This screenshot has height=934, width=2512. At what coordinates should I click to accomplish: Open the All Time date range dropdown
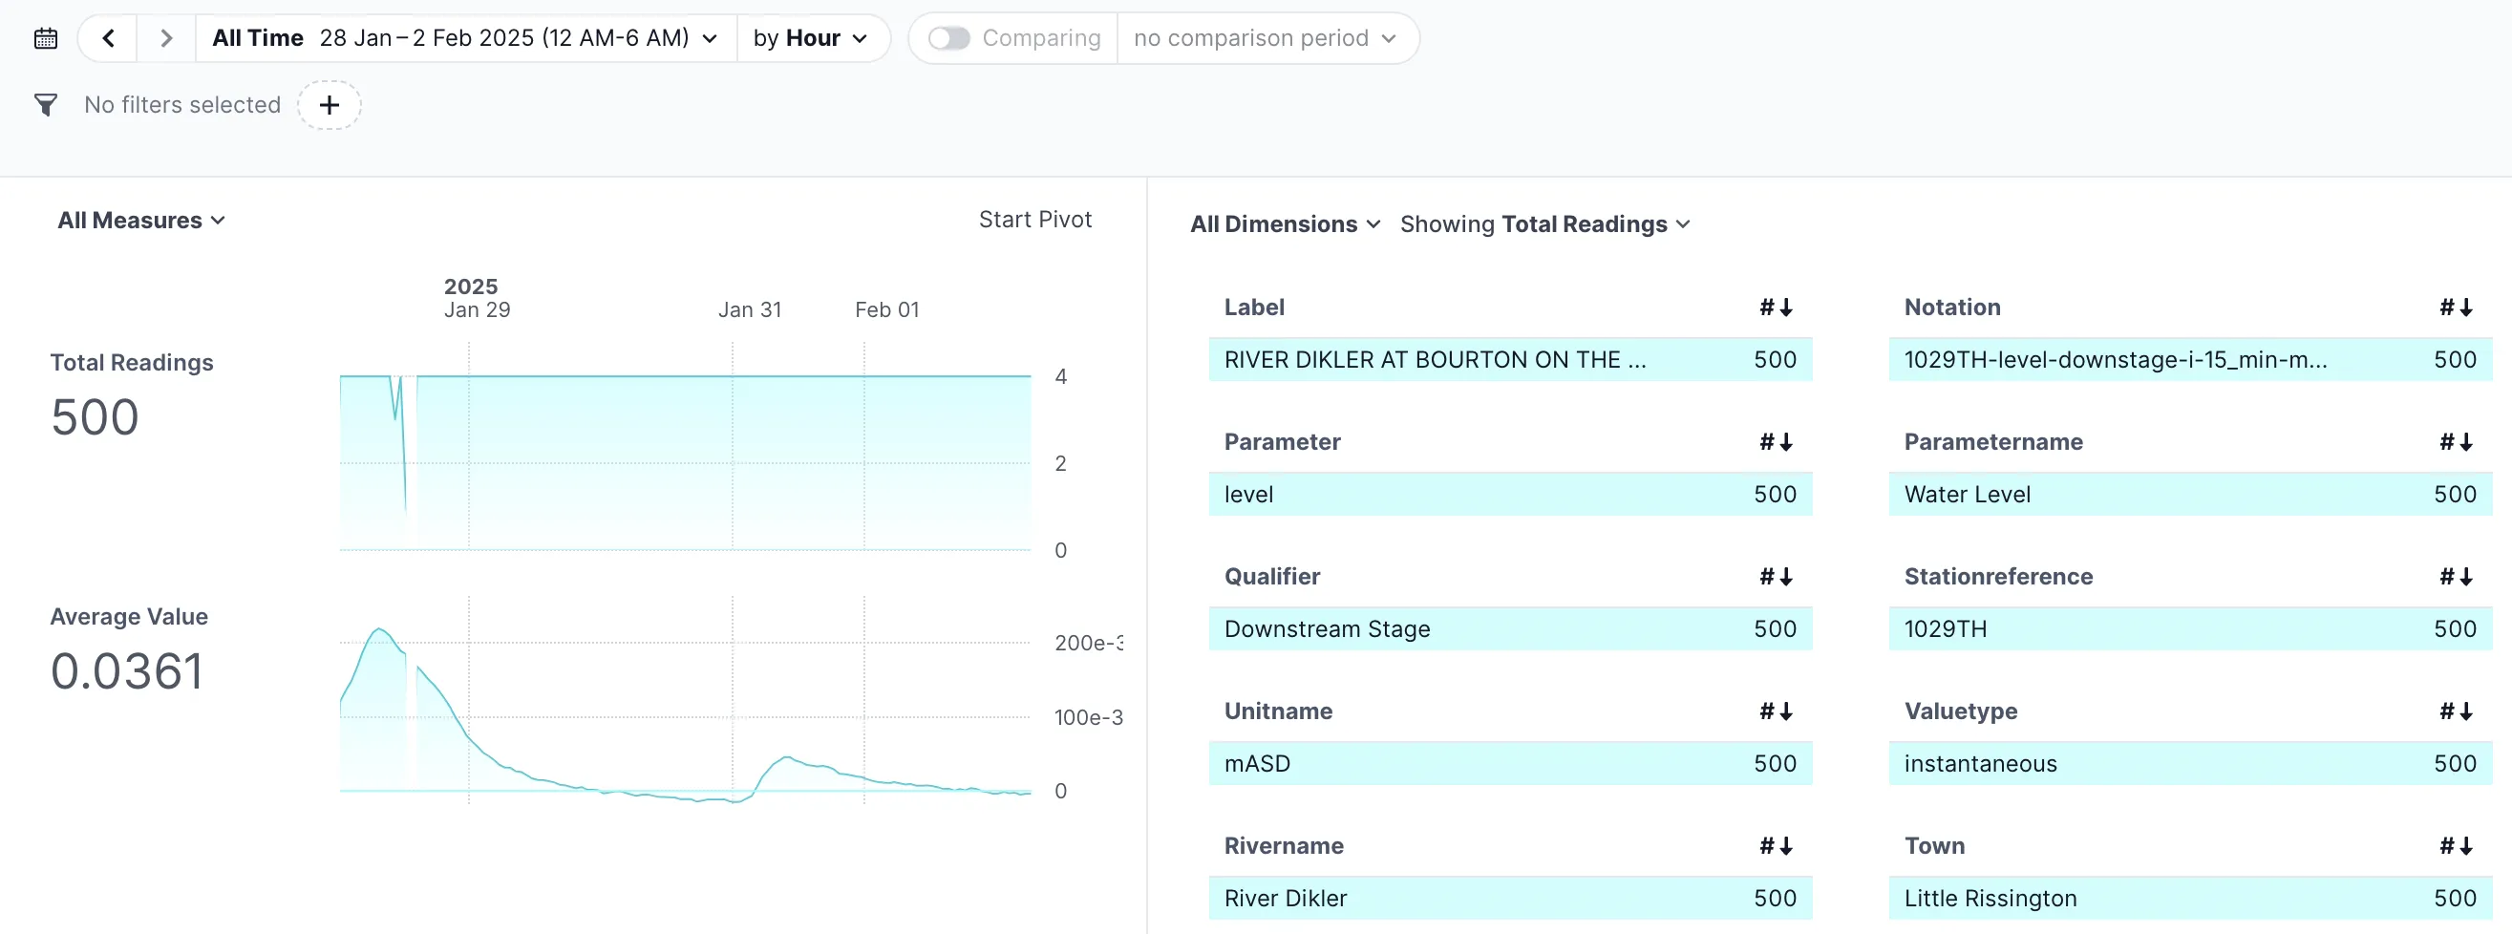point(465,39)
